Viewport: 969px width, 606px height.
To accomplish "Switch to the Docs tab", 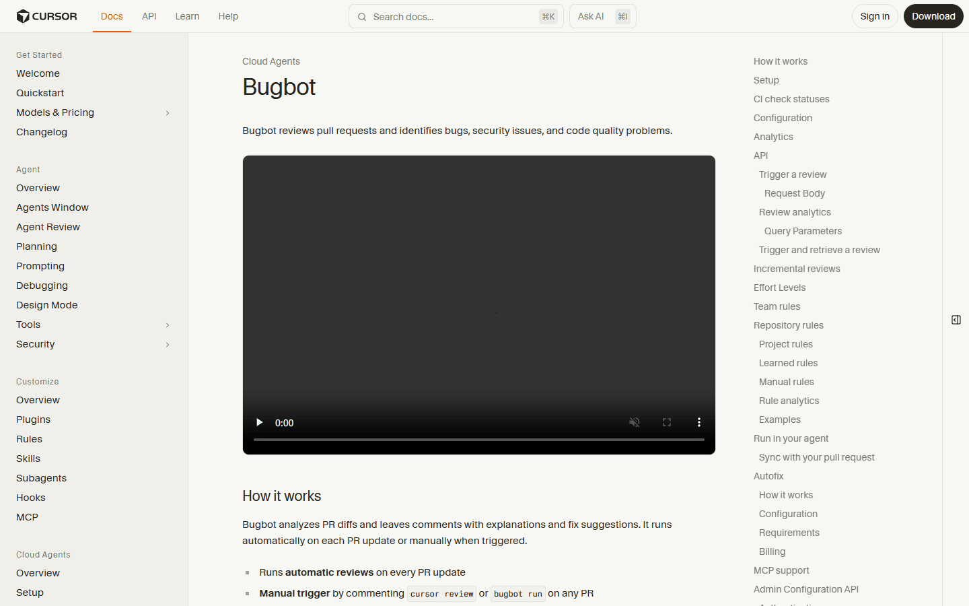I will tap(112, 16).
